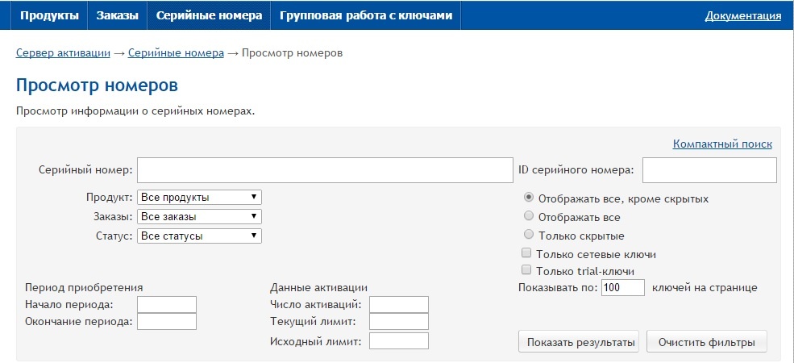Click the Очистить фильтры button
Screen dimensions: 794x363
[706, 342]
